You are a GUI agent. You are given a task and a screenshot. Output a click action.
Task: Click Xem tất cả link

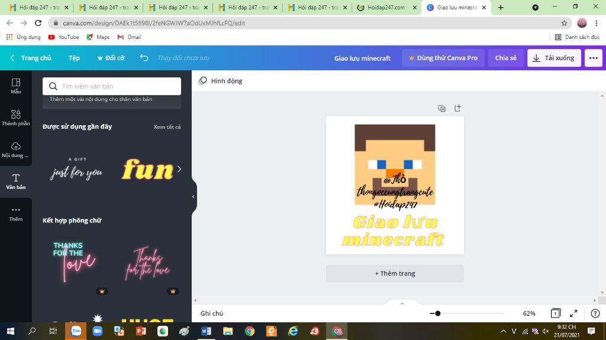(x=167, y=127)
